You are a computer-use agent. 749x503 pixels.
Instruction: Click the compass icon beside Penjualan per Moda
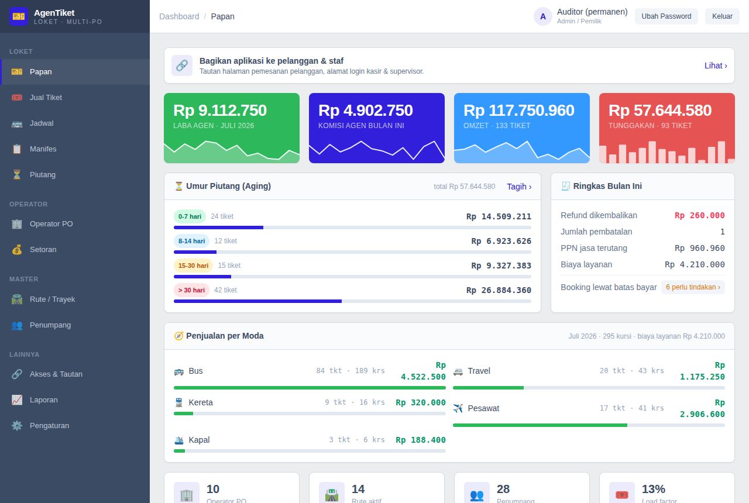[178, 336]
